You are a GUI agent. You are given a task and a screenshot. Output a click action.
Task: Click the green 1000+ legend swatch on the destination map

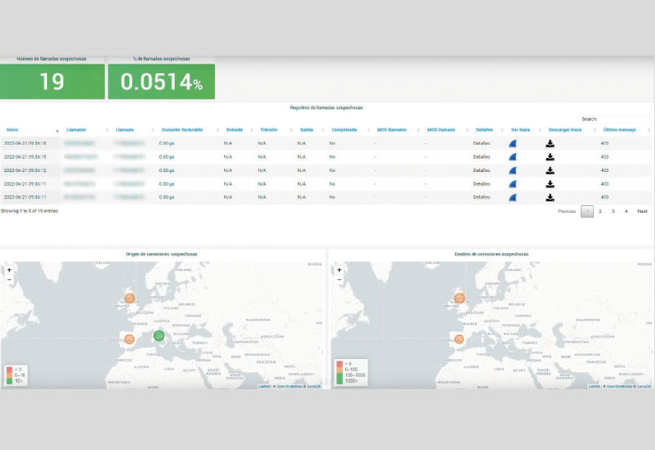point(339,381)
